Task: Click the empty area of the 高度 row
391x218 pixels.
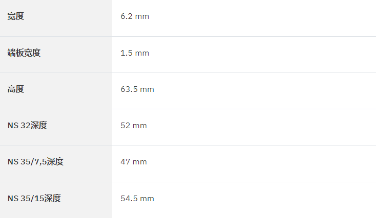Action: (x=264, y=91)
